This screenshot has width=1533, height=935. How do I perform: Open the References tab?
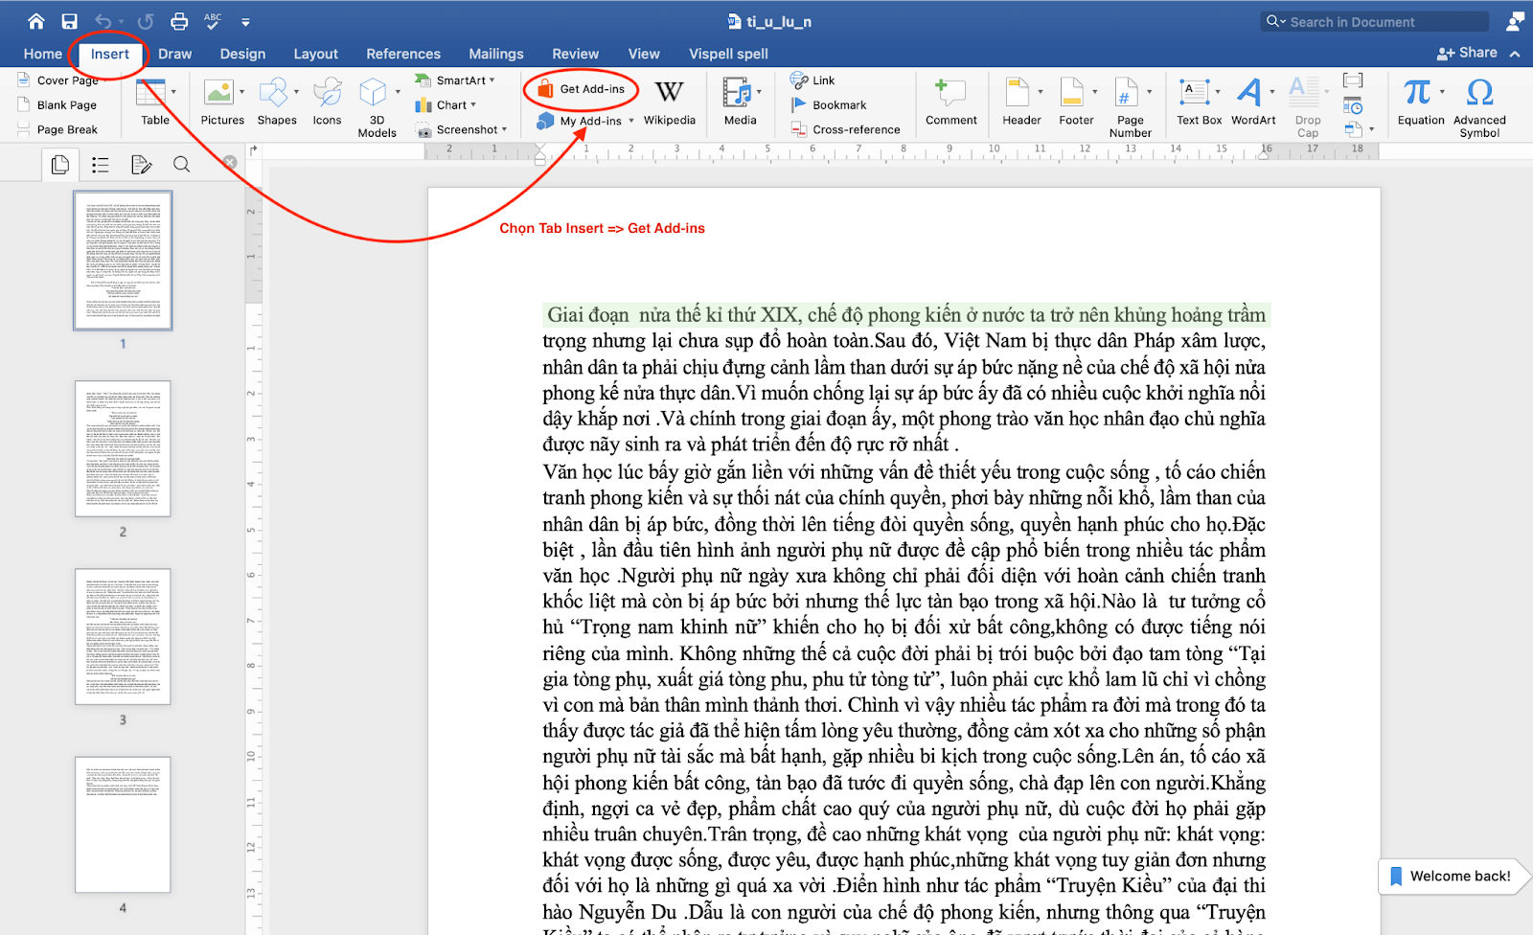coord(403,54)
